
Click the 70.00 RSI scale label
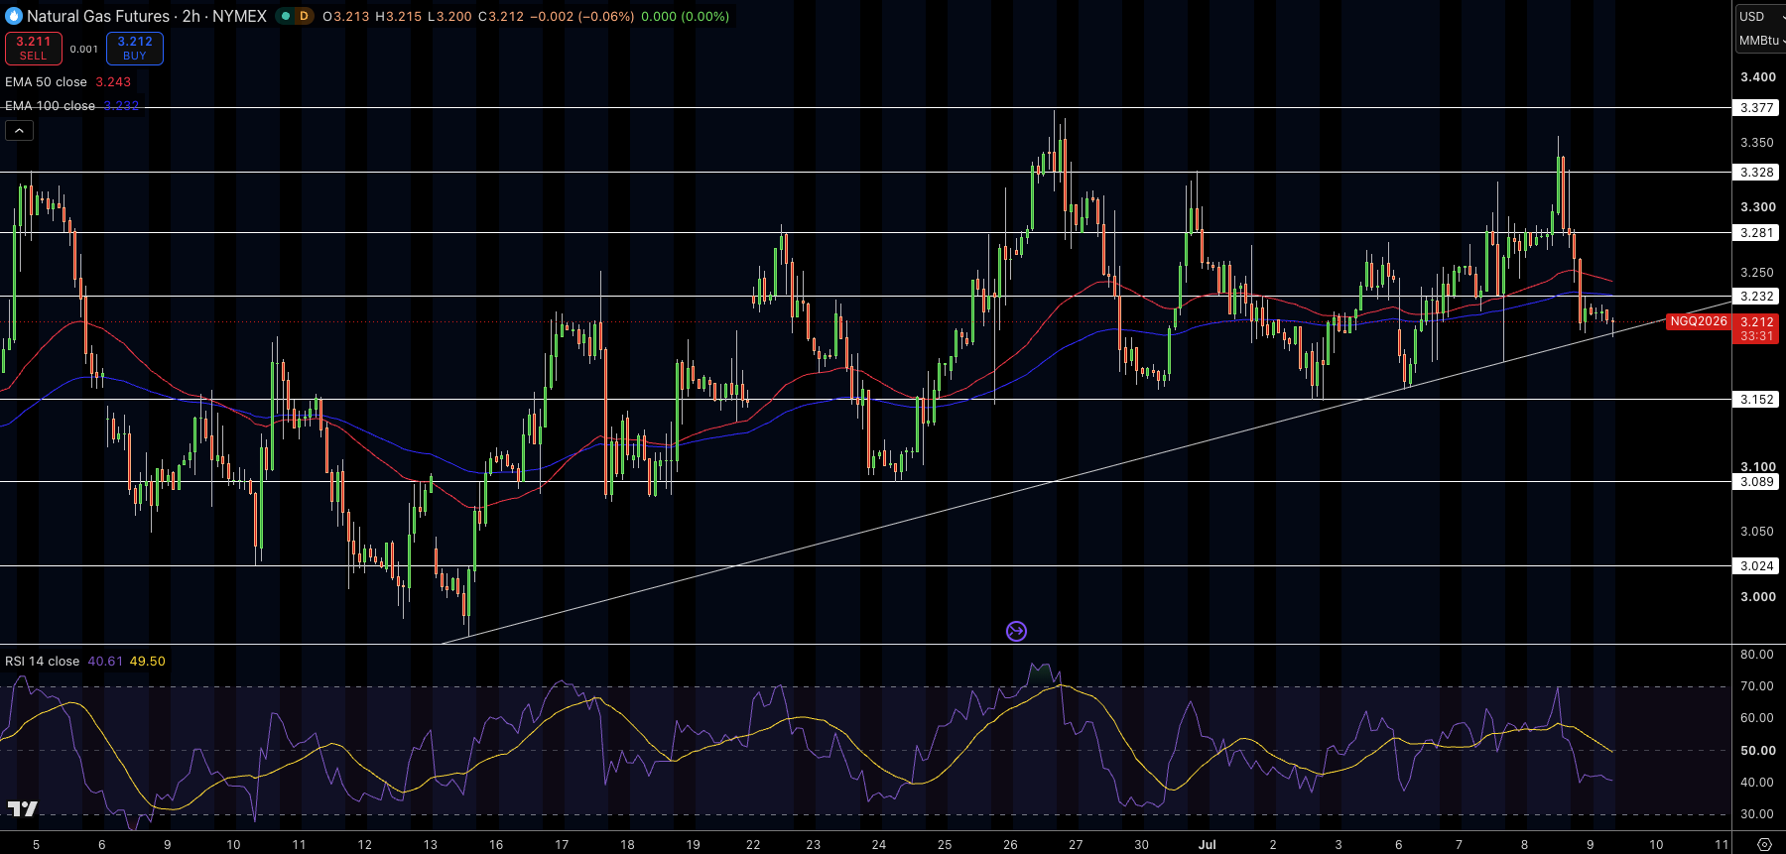[x=1757, y=686]
